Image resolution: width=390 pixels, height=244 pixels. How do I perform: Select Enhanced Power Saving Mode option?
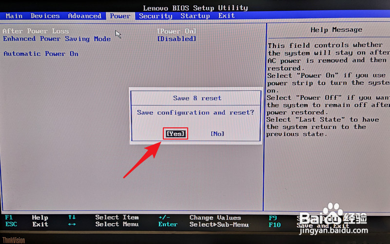(x=57, y=39)
